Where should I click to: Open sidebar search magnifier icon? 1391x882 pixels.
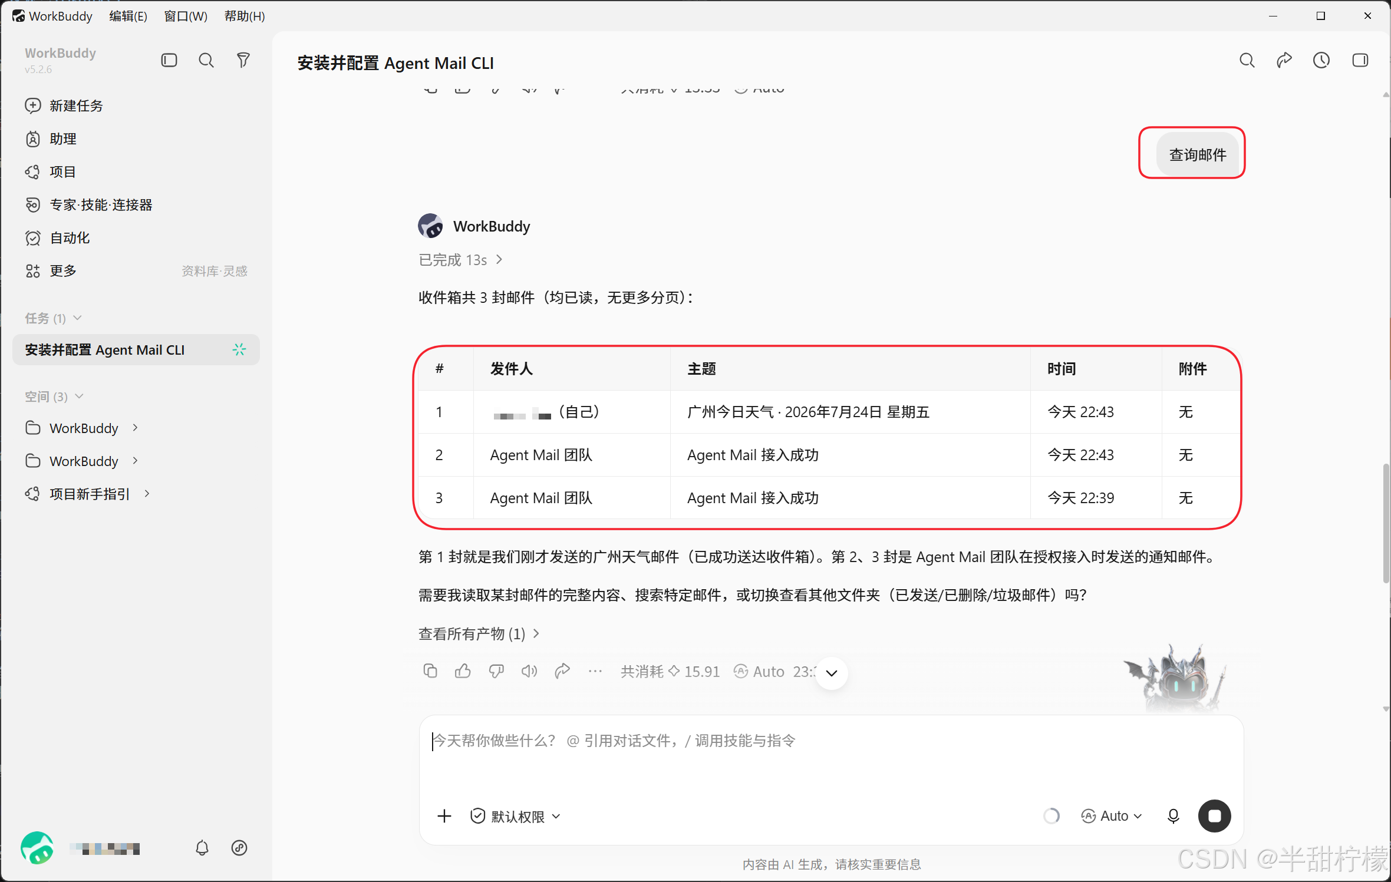[206, 60]
